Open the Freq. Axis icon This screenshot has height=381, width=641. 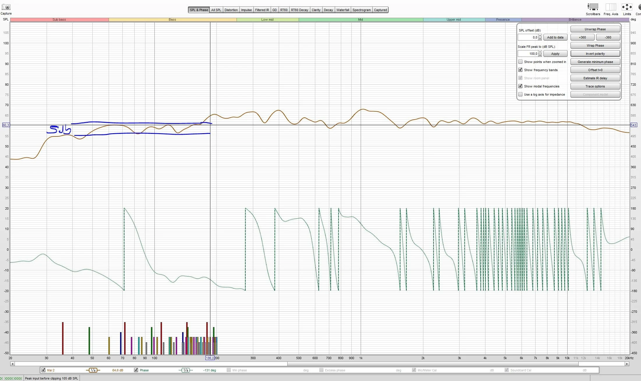click(611, 7)
